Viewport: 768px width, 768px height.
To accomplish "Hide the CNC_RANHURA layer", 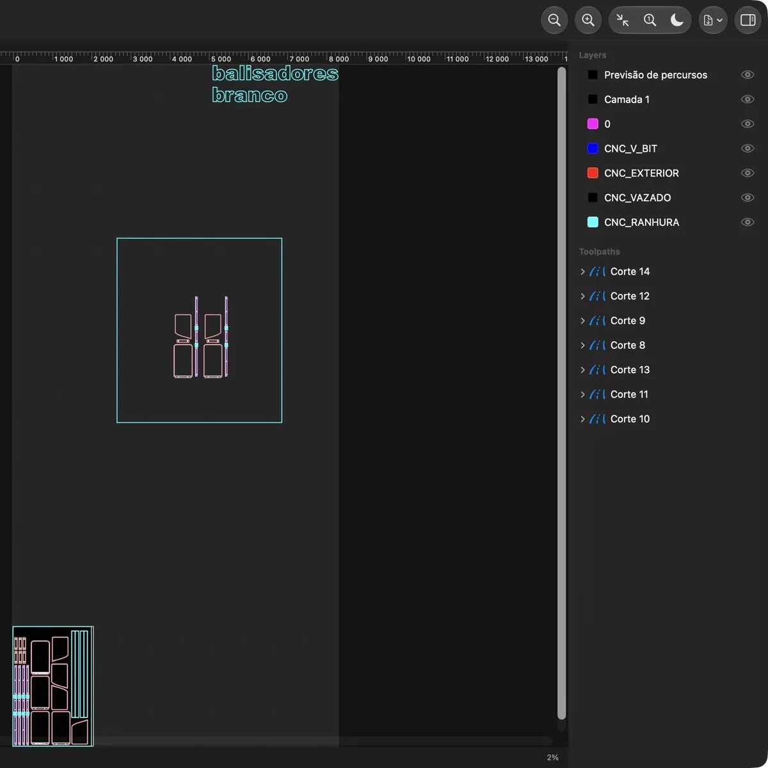I will click(x=748, y=222).
